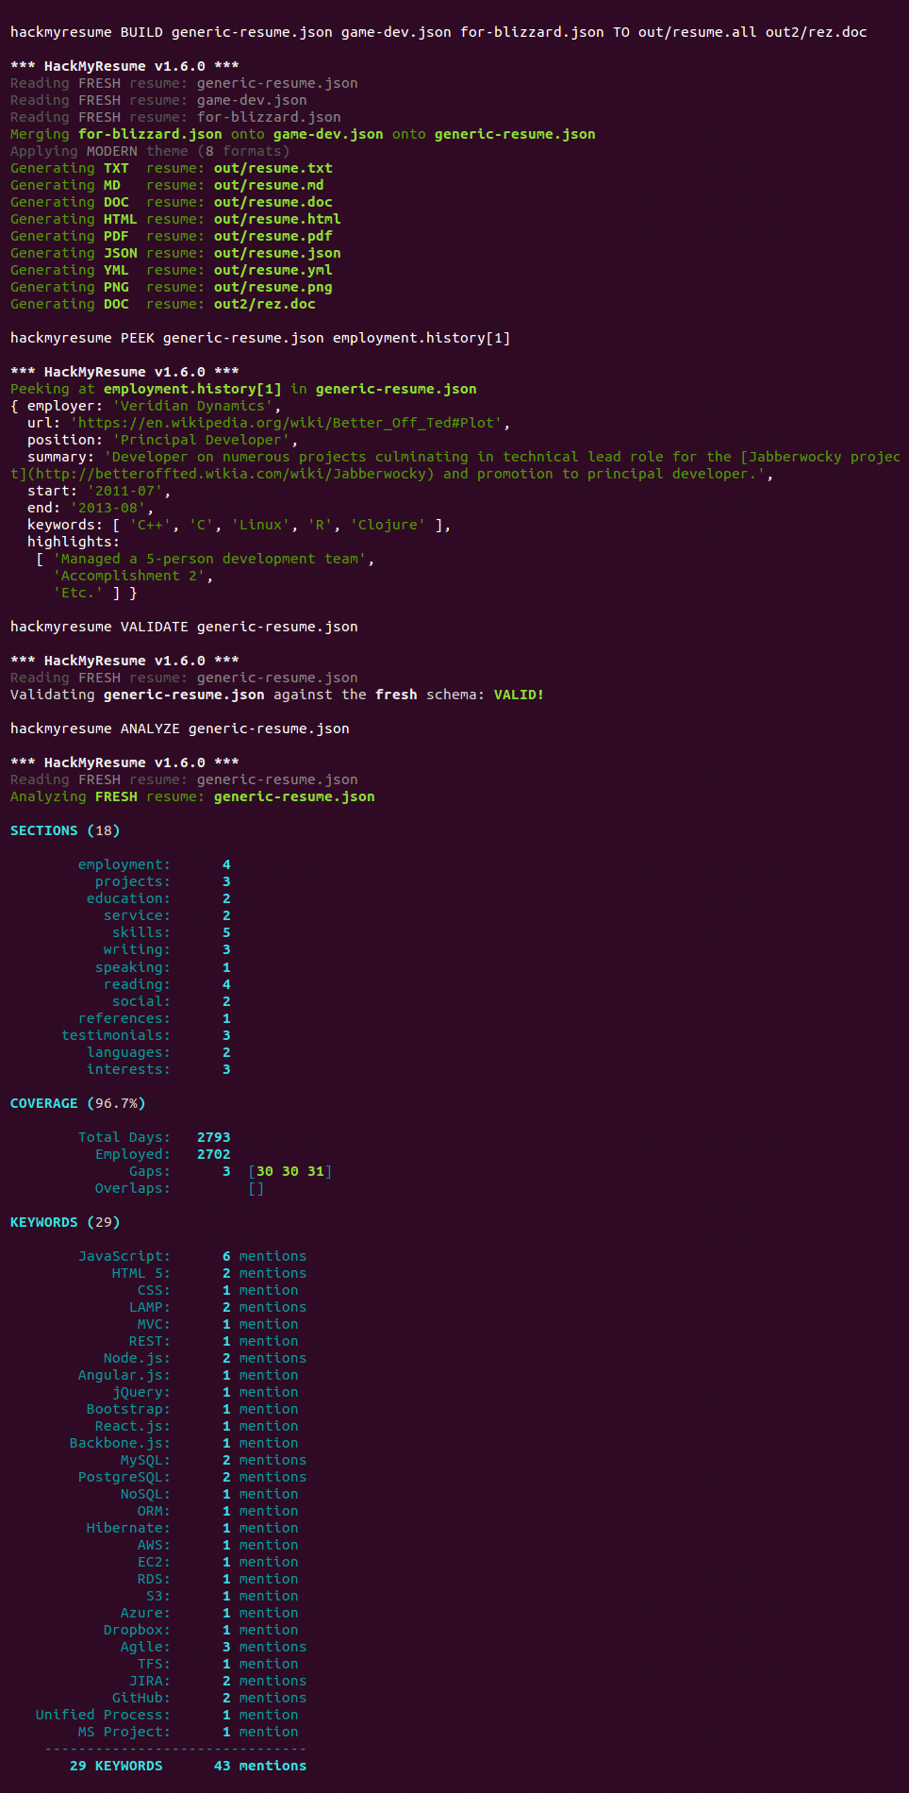
Task: Click the 'React.js:' keyword row
Action: tap(197, 1426)
